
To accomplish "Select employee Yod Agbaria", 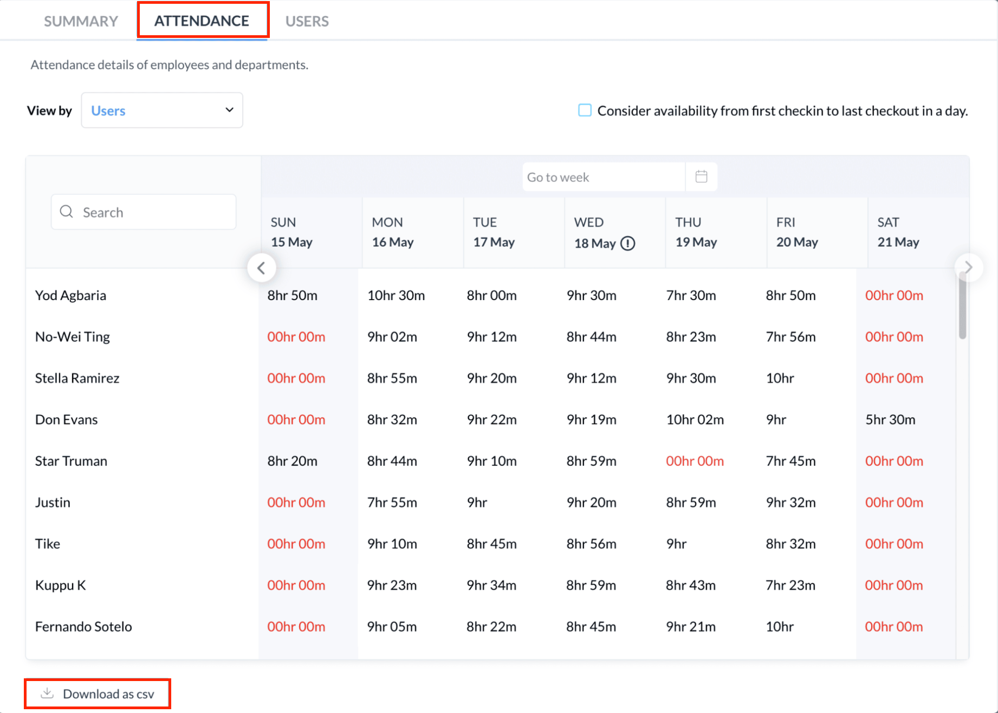I will coord(70,295).
